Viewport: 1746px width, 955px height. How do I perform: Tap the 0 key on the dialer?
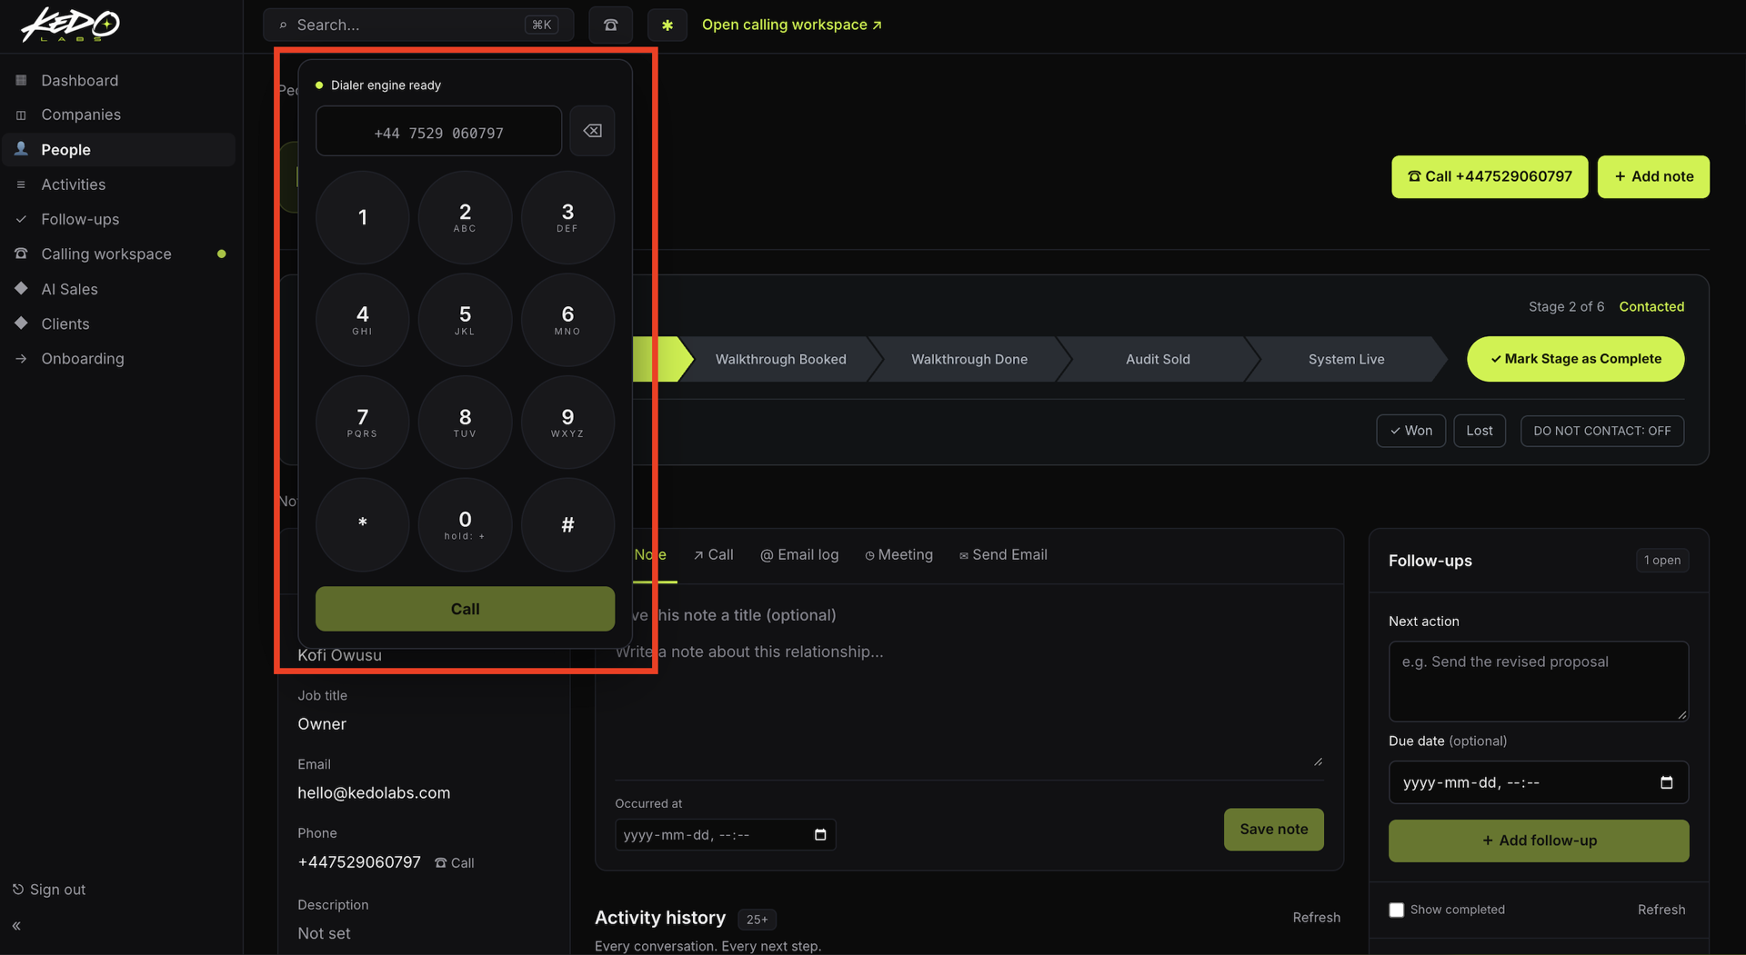pyautogui.click(x=465, y=524)
